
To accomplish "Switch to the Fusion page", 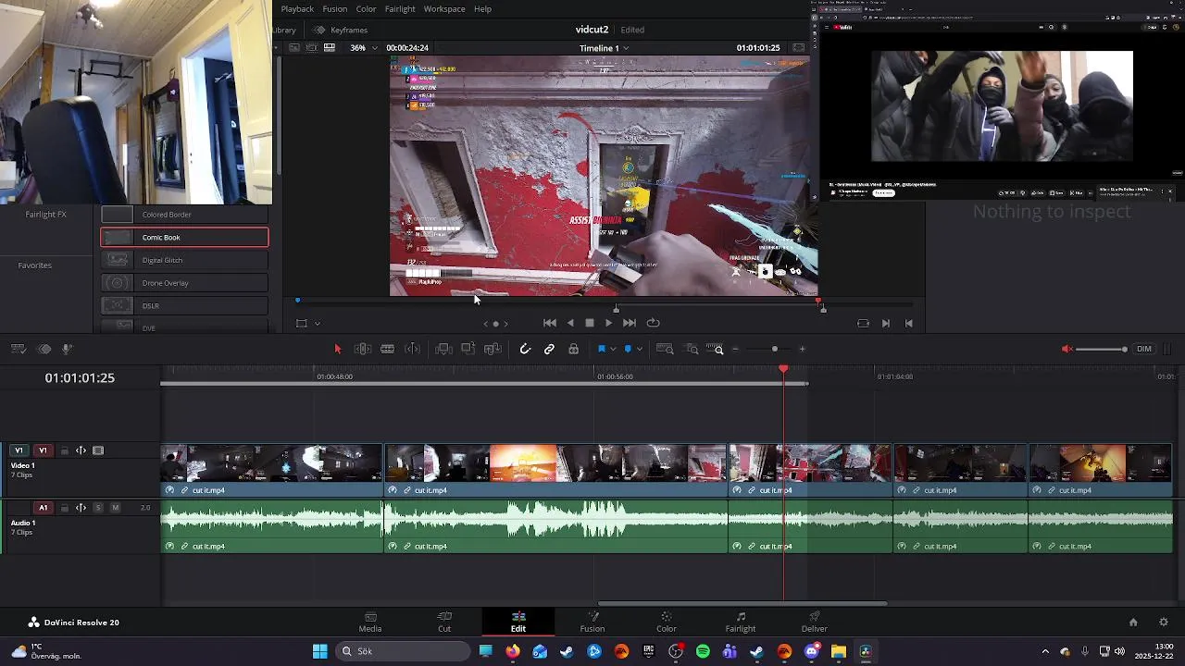I will coord(592,622).
